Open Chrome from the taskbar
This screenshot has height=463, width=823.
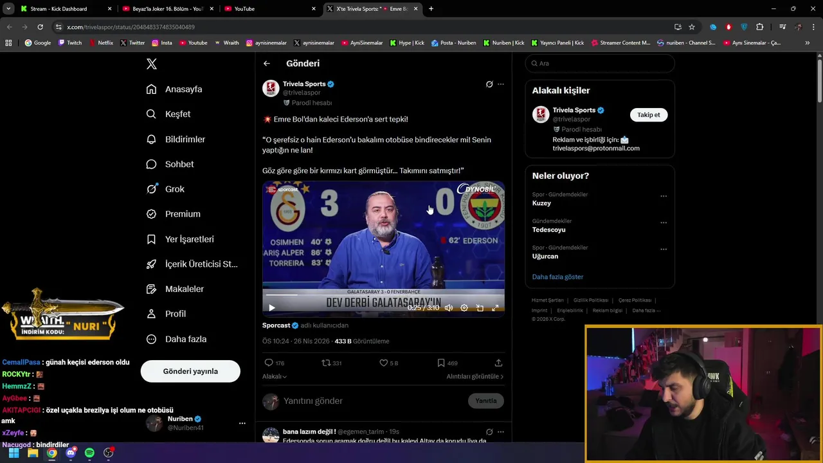(x=51, y=453)
